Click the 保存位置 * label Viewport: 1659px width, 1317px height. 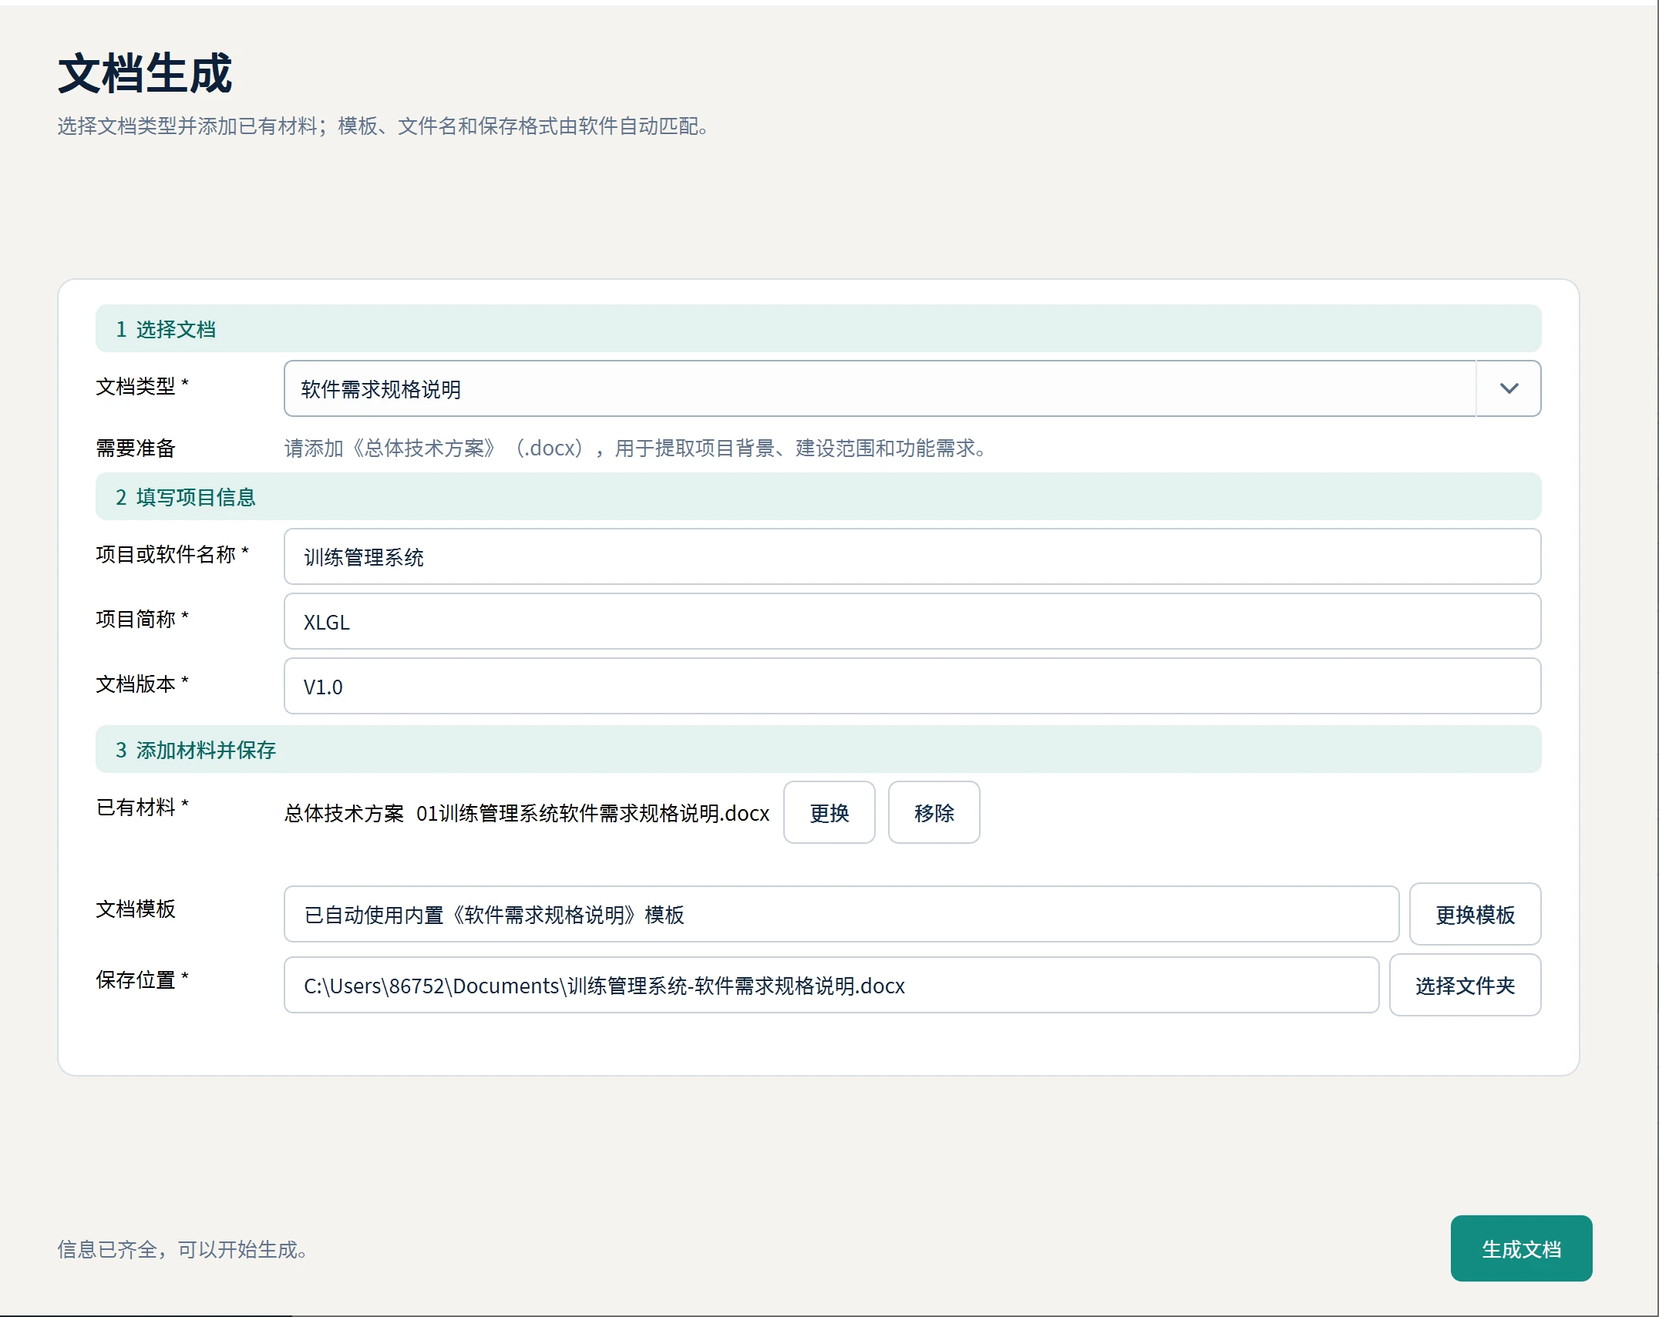[142, 979]
